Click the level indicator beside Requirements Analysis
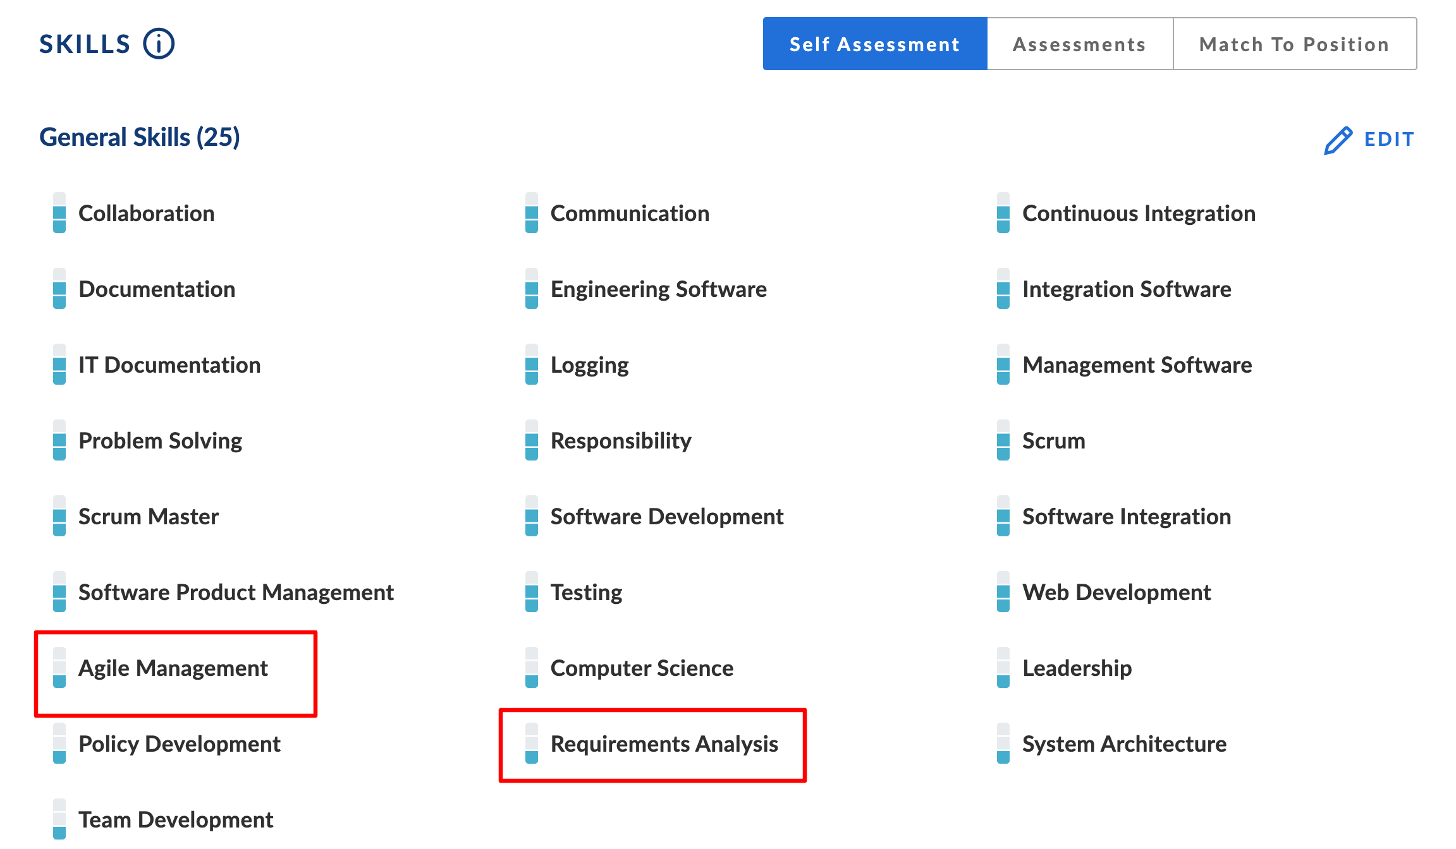The width and height of the screenshot is (1456, 849). tap(532, 744)
